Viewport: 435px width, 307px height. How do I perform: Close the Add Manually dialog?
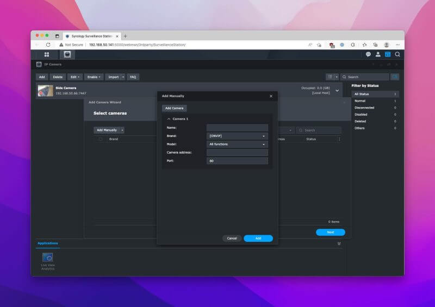click(271, 96)
